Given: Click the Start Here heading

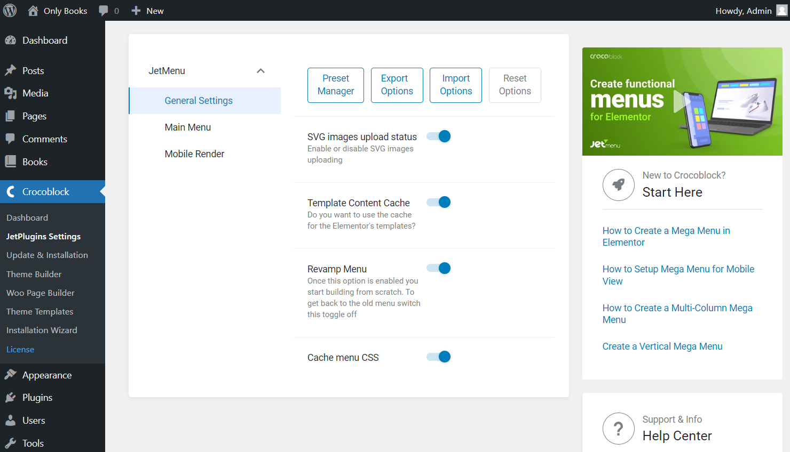Looking at the screenshot, I should (673, 192).
